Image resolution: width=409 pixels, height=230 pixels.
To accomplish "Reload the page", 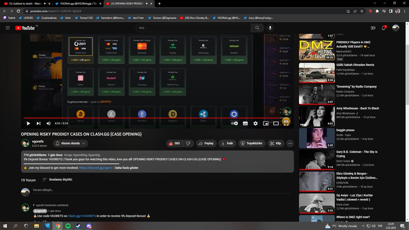I will pos(18,11).
